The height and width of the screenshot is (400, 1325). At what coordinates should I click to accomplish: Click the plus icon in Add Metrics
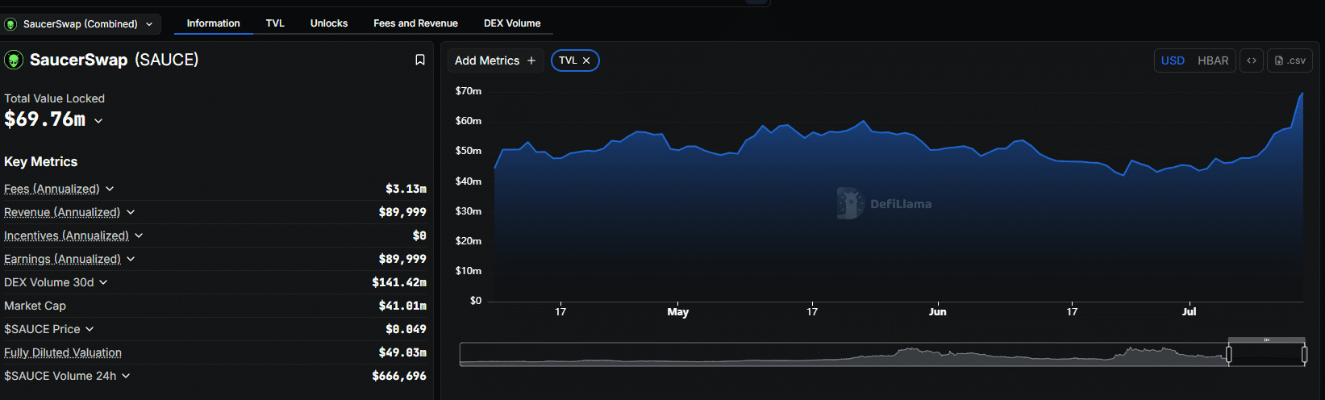coord(531,60)
